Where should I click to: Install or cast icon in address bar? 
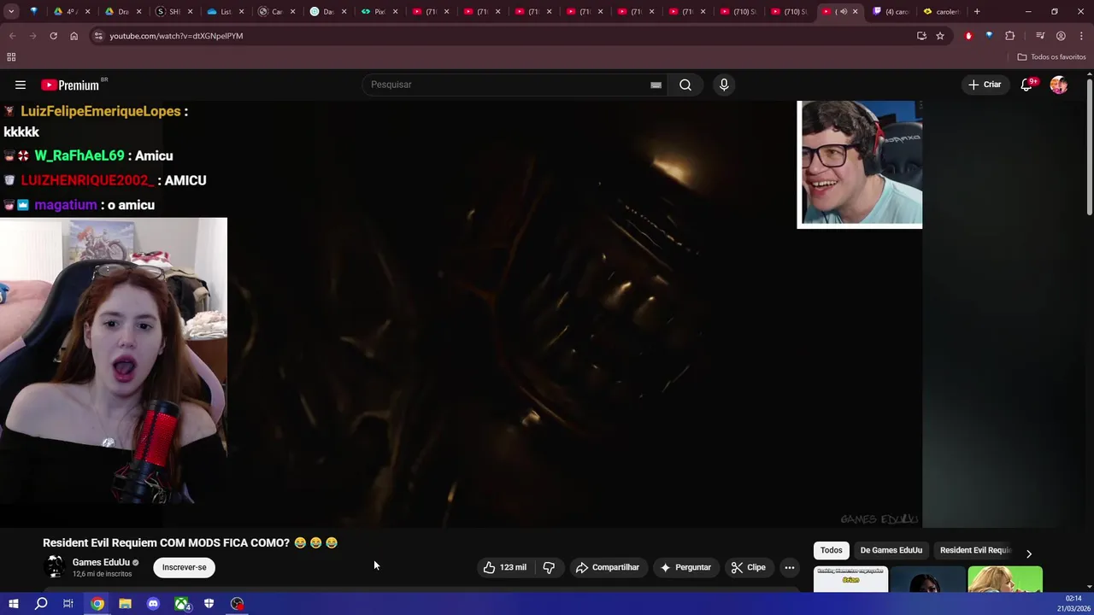point(921,36)
